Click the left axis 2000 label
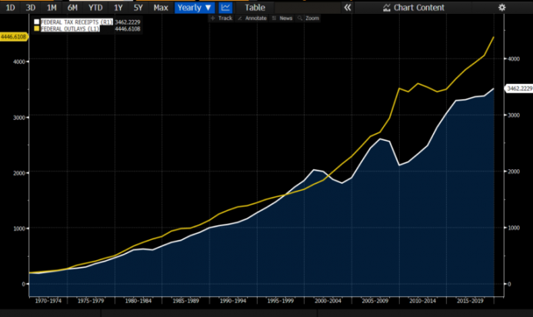Screen dimensions: 533x317 pos(19,173)
